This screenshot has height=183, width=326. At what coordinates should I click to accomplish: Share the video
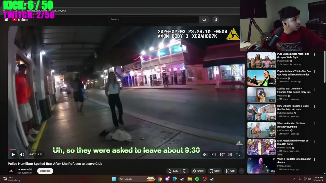198,171
